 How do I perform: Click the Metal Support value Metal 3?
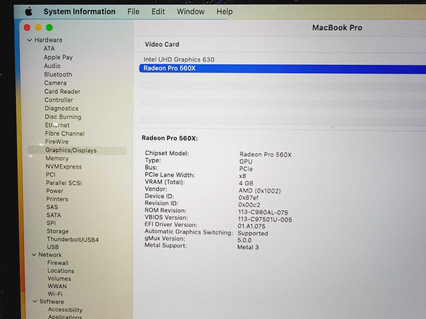coord(248,247)
